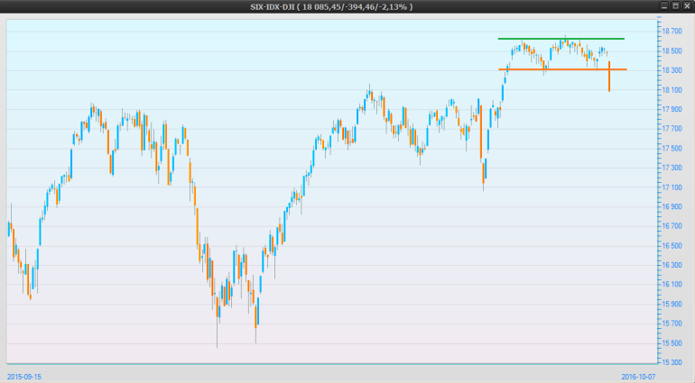Click the 18 300 price axis label
Screen dimensions: 695x383
click(x=672, y=70)
